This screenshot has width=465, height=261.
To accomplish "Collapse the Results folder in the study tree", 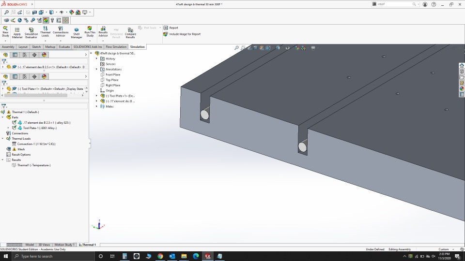I will point(3,160).
